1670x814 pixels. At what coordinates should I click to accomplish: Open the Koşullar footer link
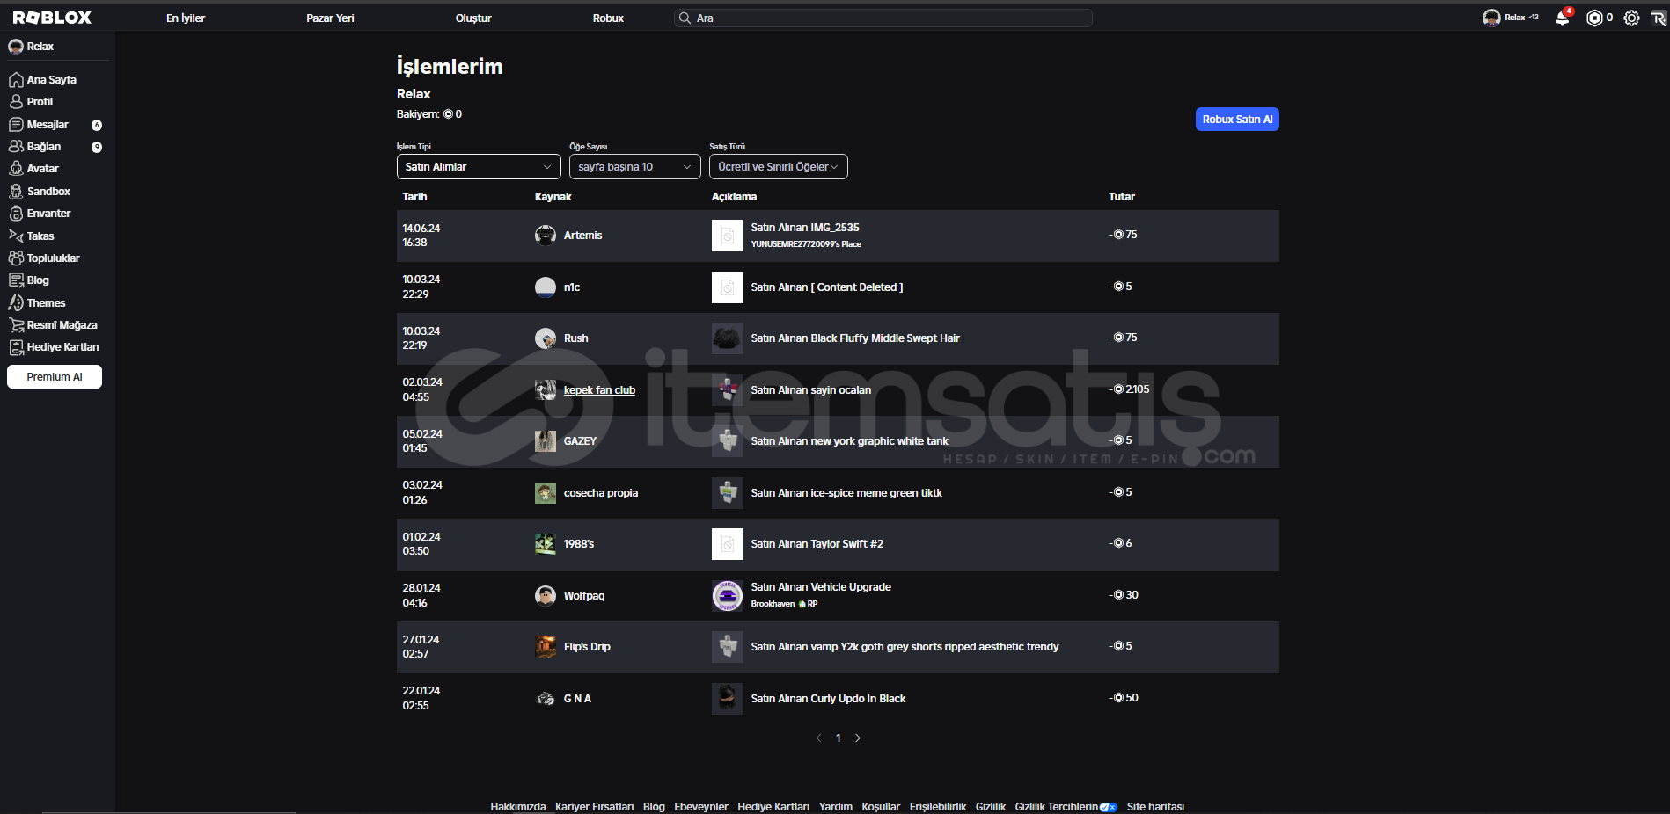point(881,807)
